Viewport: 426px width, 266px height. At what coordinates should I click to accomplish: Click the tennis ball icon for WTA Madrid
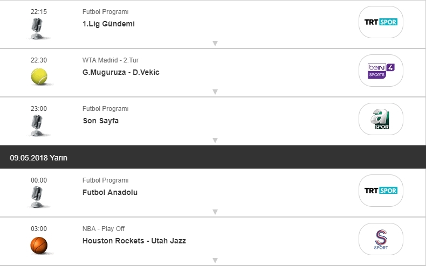(39, 76)
